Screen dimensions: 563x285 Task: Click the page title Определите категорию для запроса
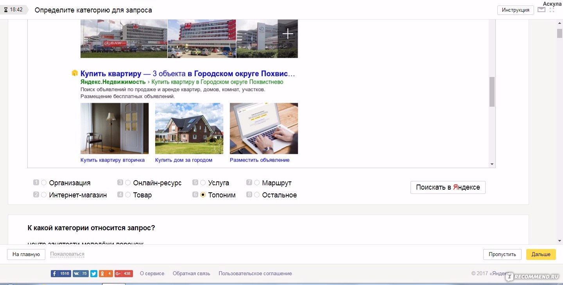pyautogui.click(x=93, y=10)
